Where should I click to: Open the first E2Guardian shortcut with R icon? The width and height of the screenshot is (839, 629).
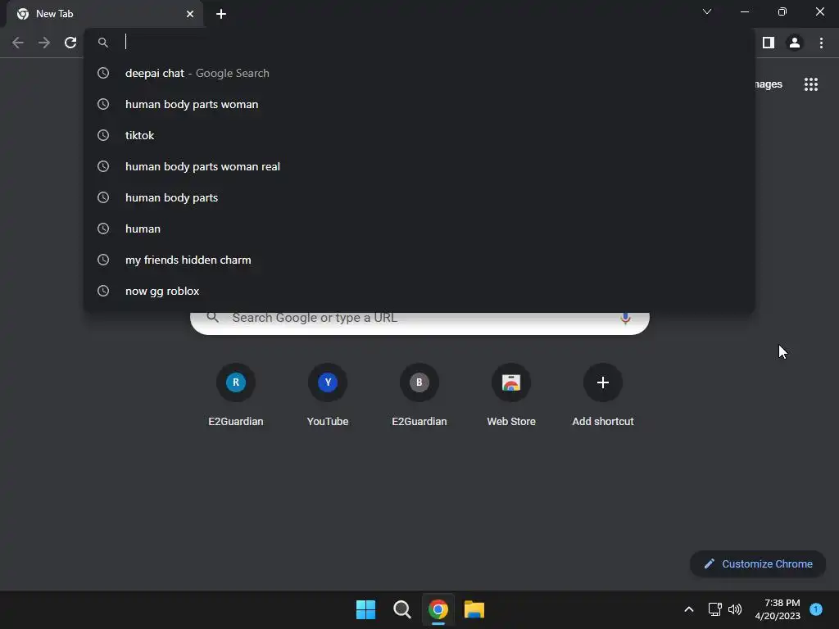pos(236,396)
